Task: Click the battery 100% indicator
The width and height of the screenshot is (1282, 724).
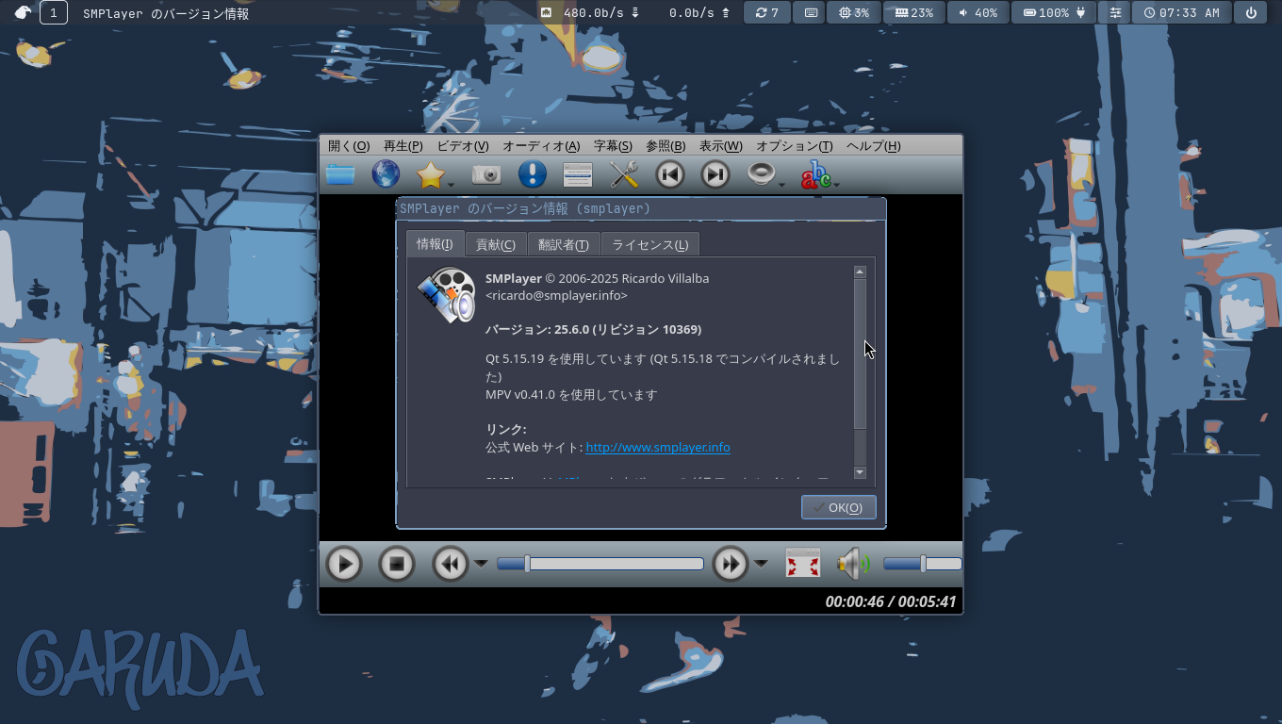Action: [x=1054, y=13]
